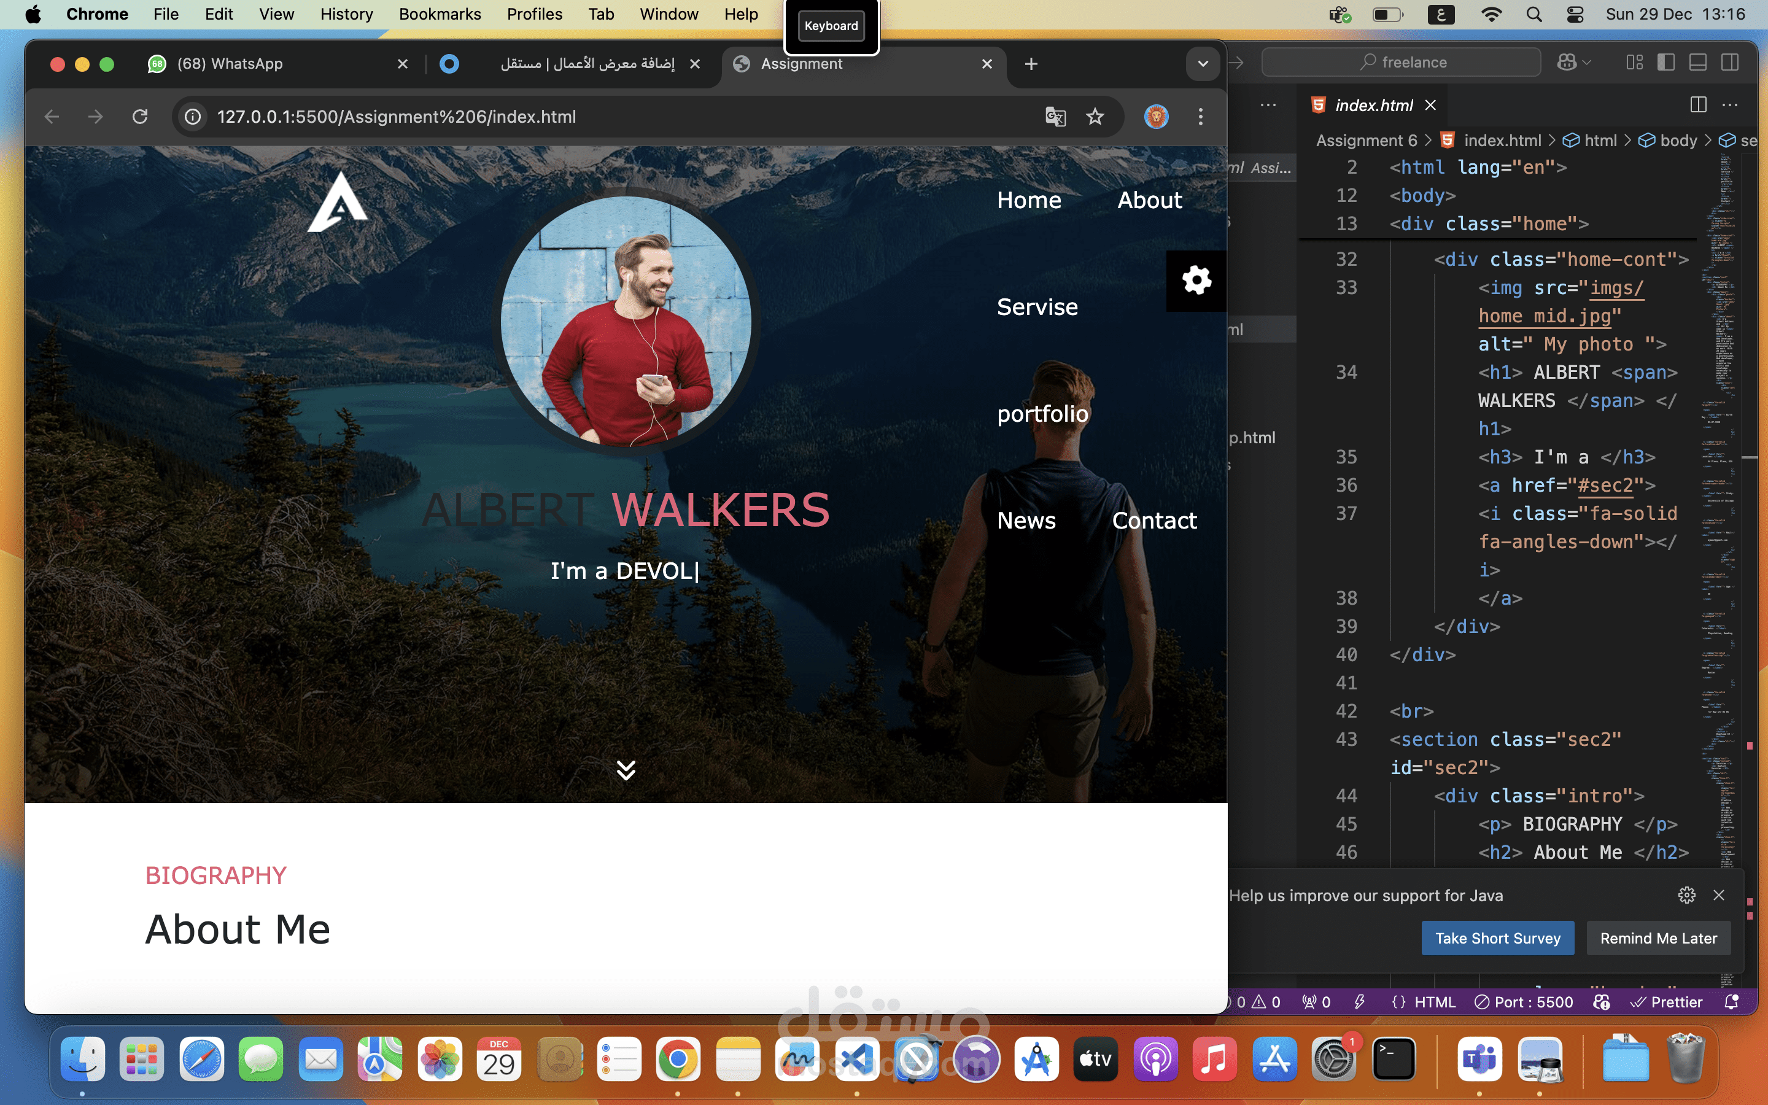Click the VS Code freelance search box
The height and width of the screenshot is (1105, 1768).
(1402, 62)
